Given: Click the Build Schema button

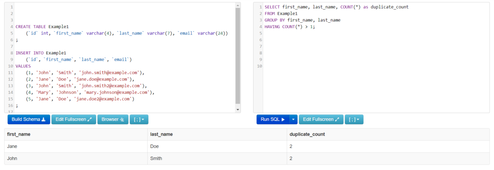Looking at the screenshot, I should (28, 119).
